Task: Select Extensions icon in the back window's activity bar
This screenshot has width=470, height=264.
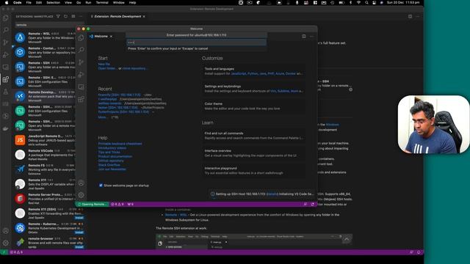Action: pos(6,79)
